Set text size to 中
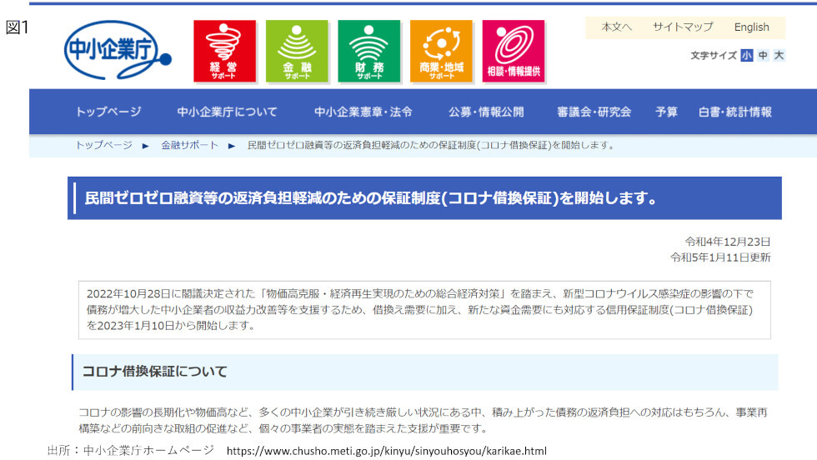 763,55
